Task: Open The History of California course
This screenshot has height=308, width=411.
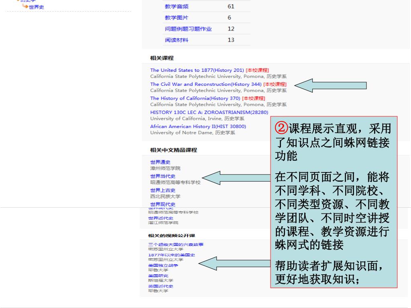Action: tap(195, 98)
